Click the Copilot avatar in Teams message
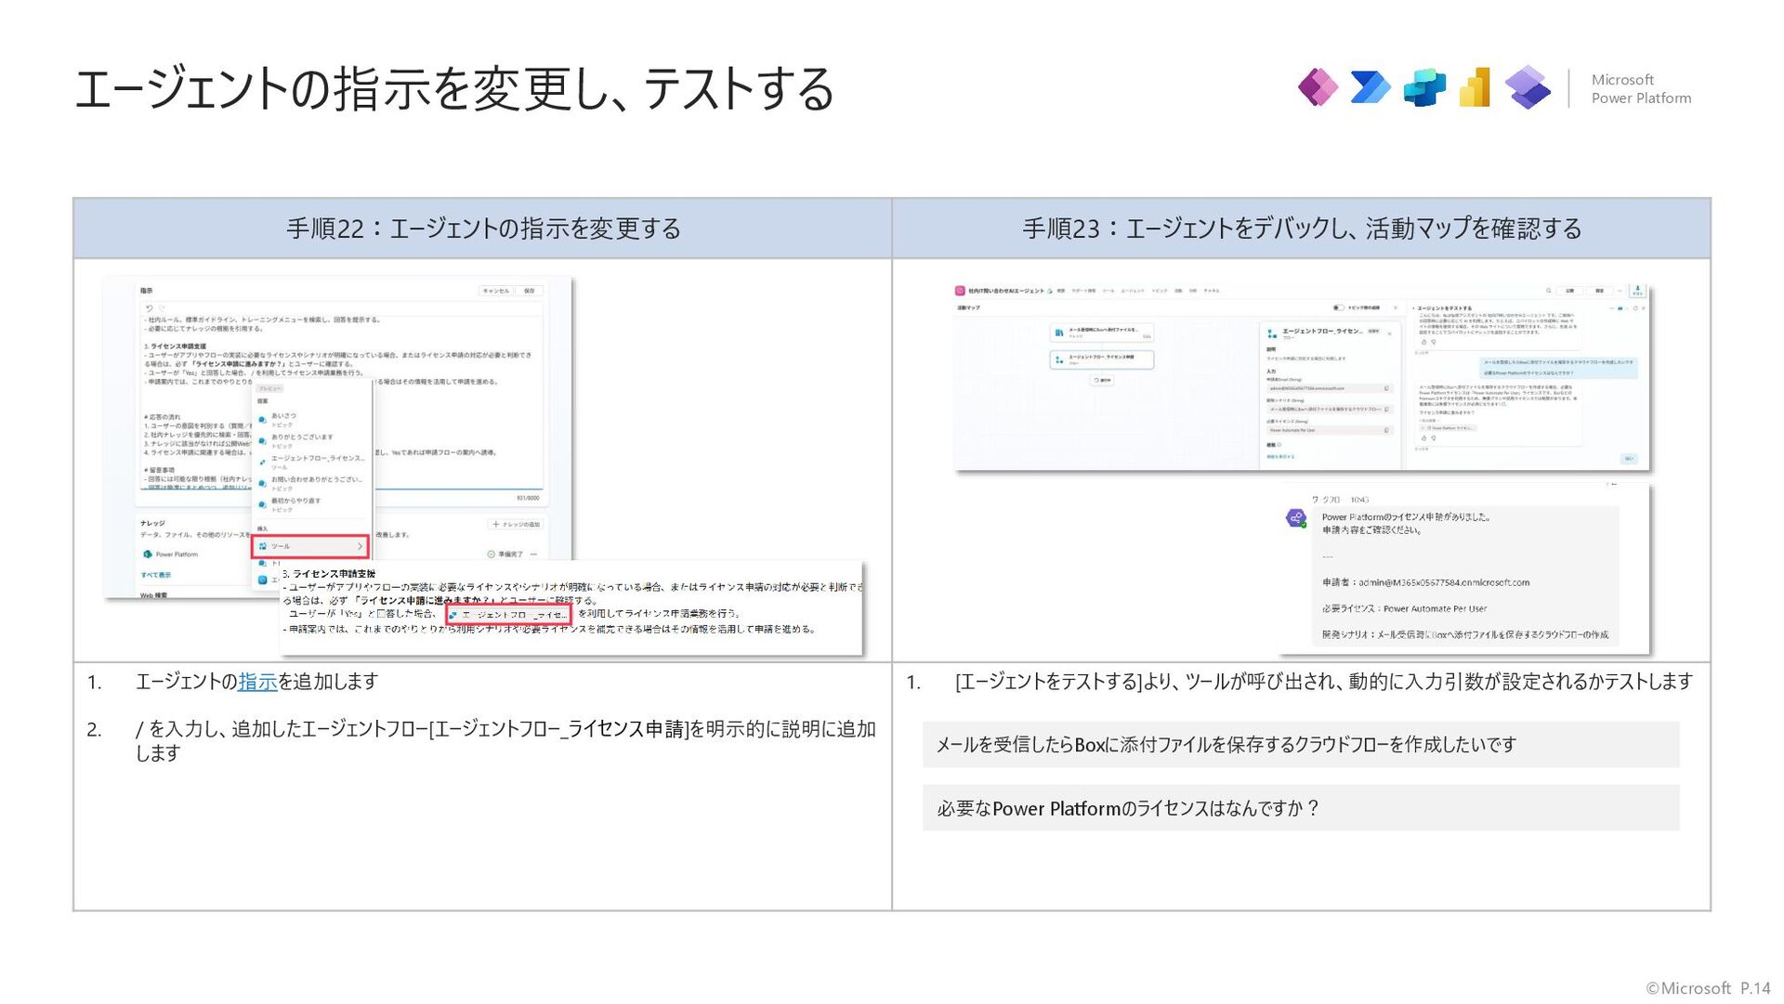This screenshot has height=1004, width=1784. point(1296,518)
